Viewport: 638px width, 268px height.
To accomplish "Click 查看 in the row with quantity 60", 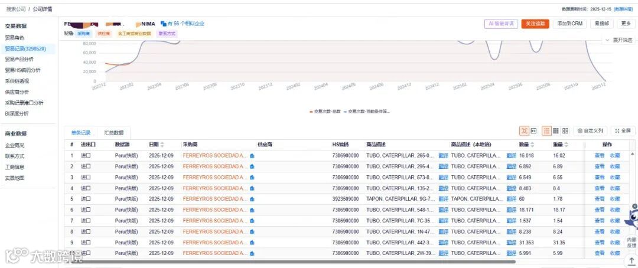I will coord(600,199).
